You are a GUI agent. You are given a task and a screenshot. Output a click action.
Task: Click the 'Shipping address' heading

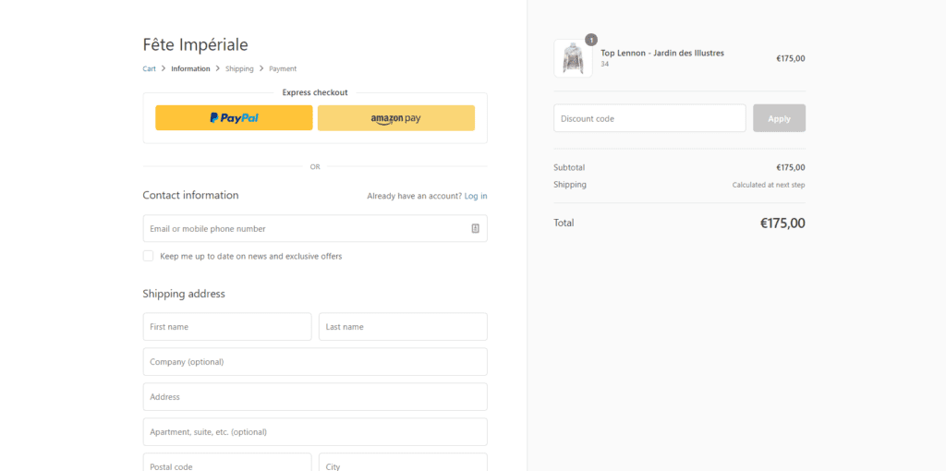184,294
